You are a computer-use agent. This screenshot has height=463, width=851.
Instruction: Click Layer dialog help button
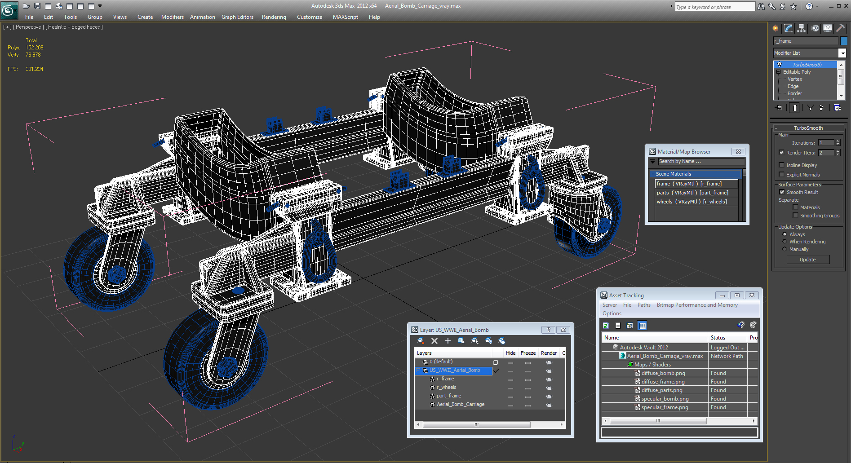tap(548, 330)
